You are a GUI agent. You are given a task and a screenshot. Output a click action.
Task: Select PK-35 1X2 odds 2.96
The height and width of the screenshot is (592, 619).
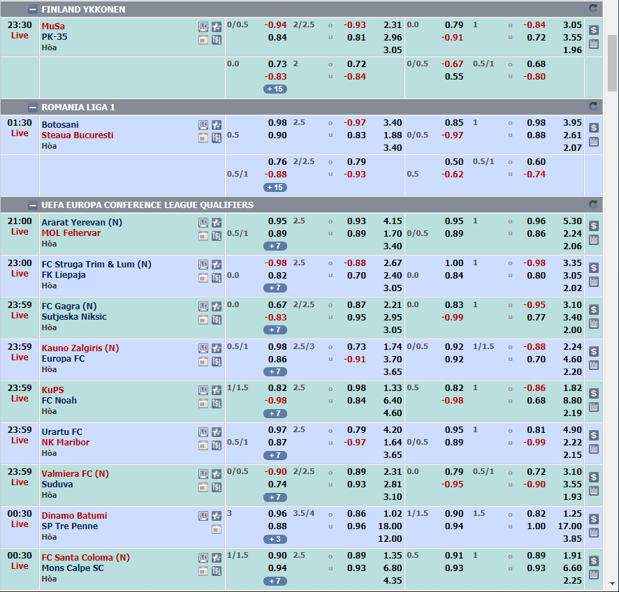[393, 38]
